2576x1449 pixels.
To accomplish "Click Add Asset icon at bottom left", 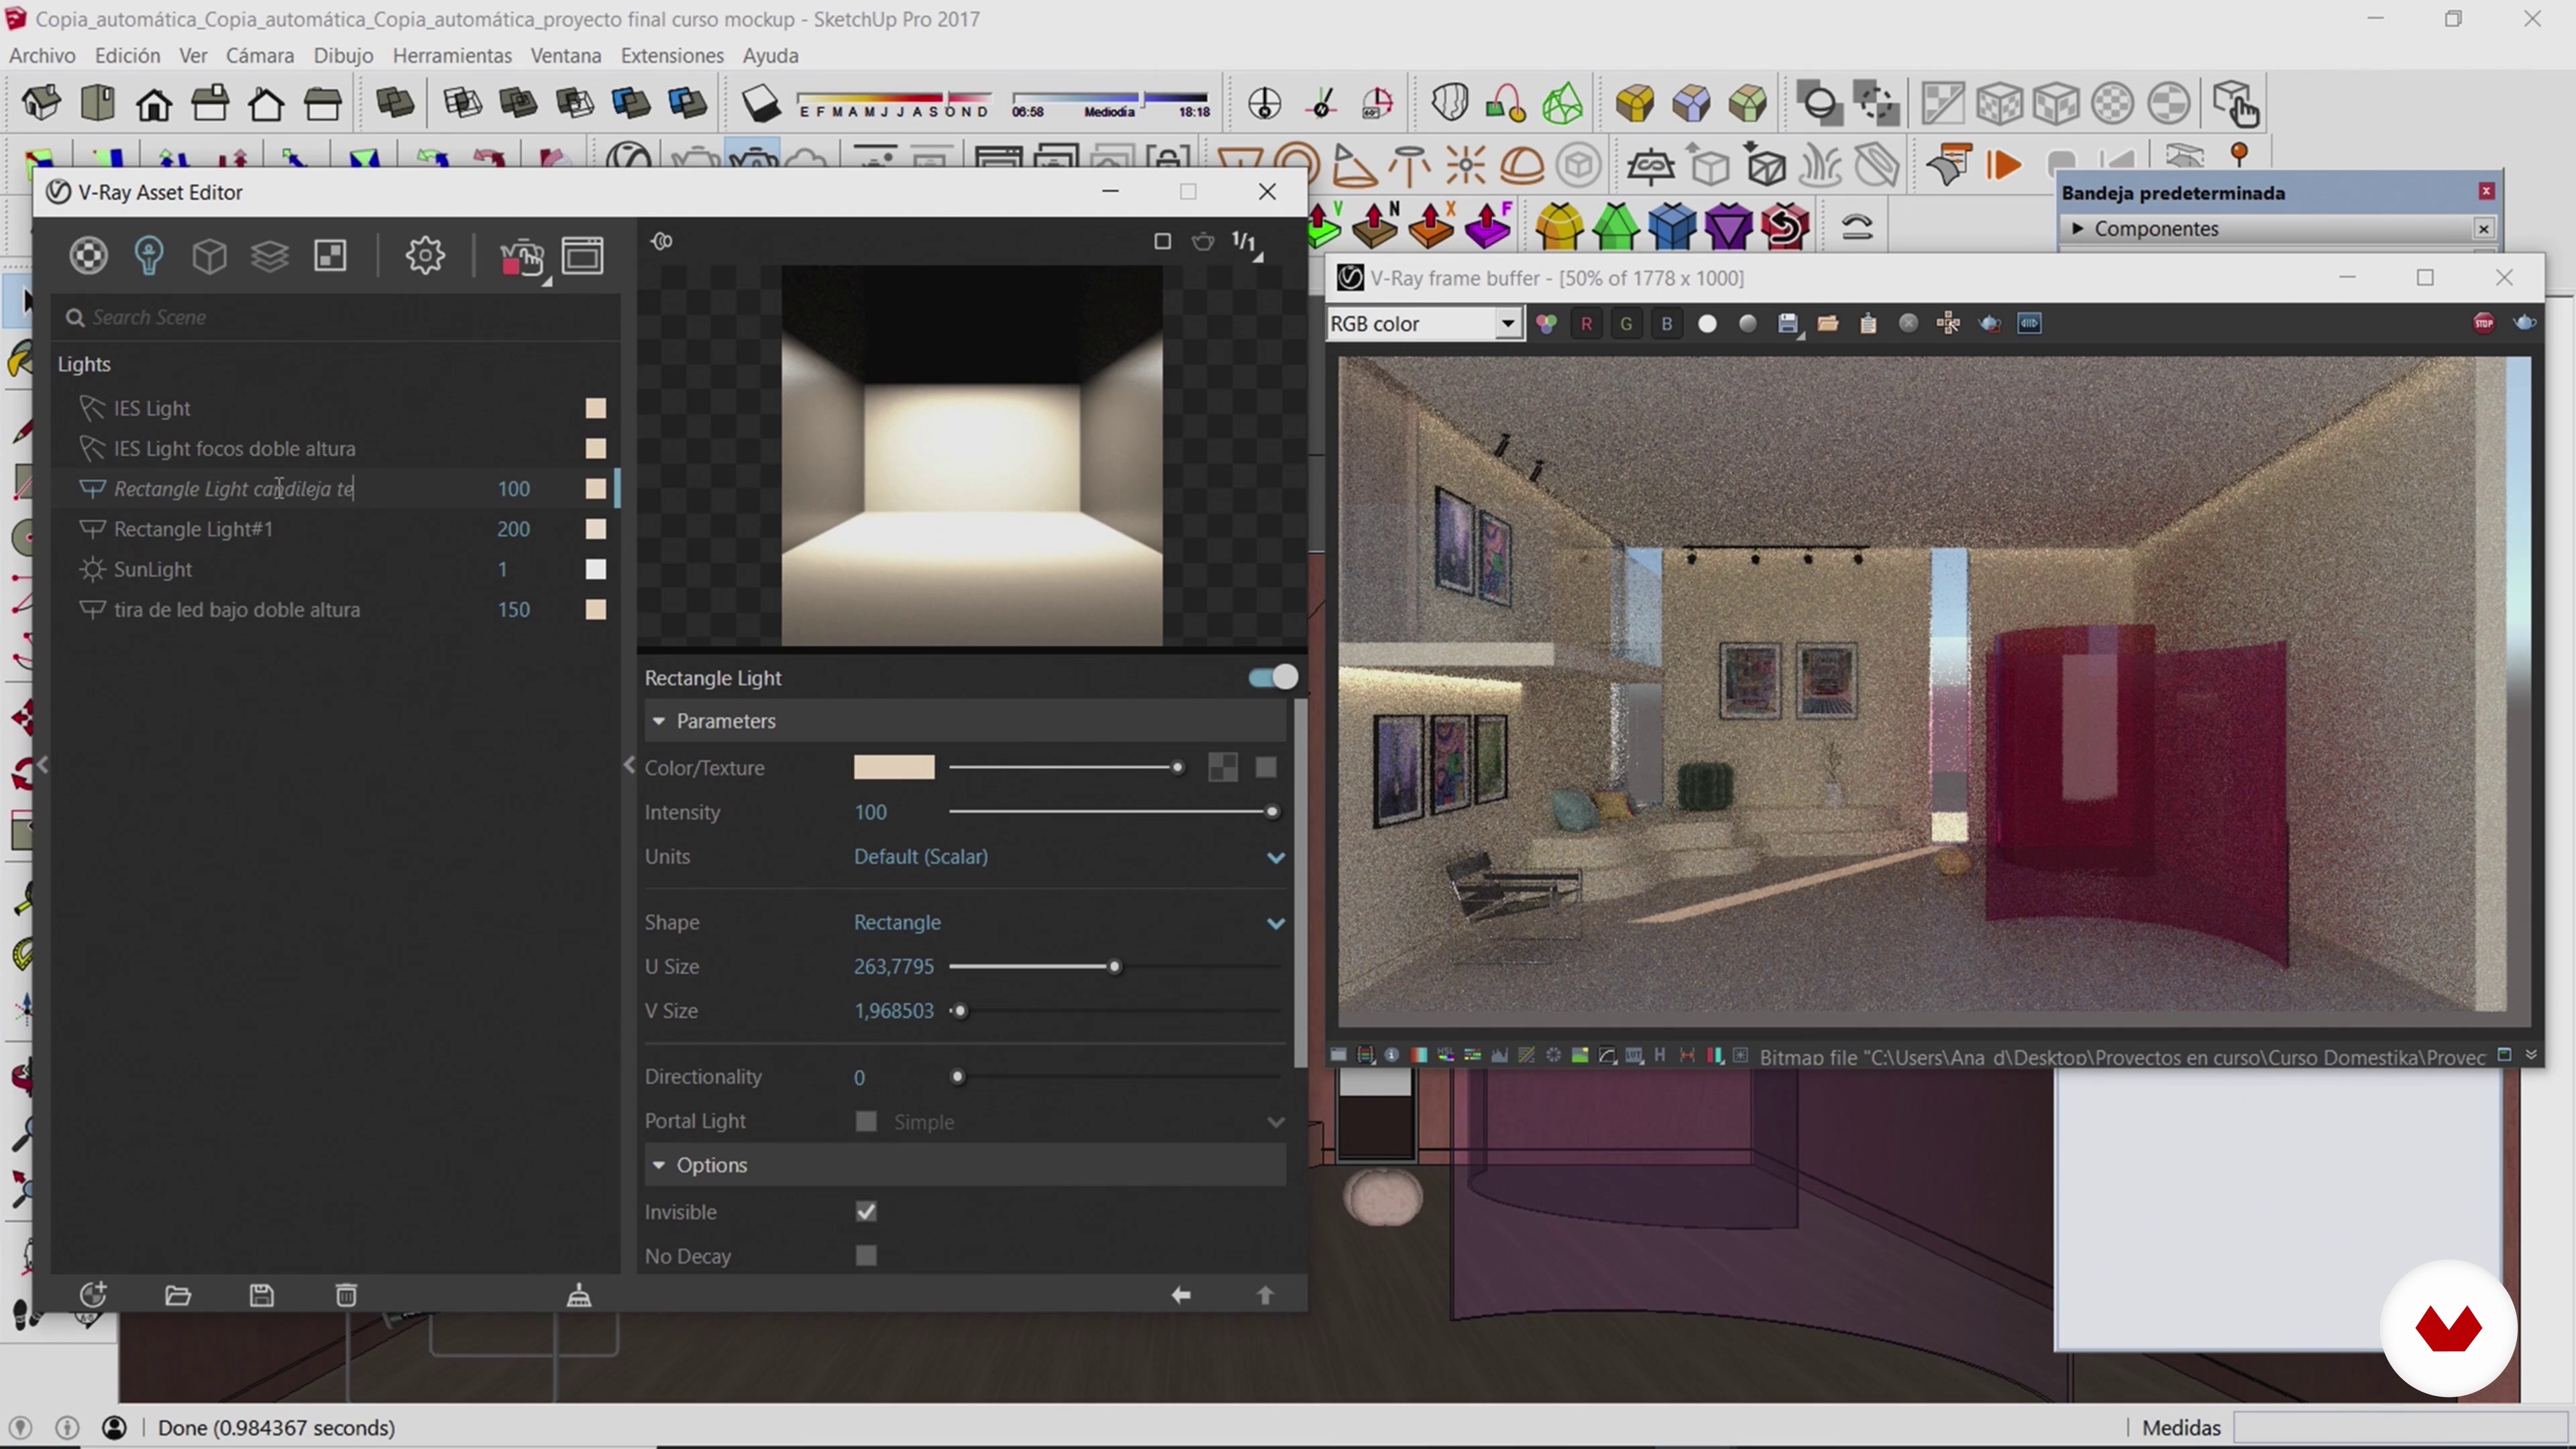I will (93, 1295).
